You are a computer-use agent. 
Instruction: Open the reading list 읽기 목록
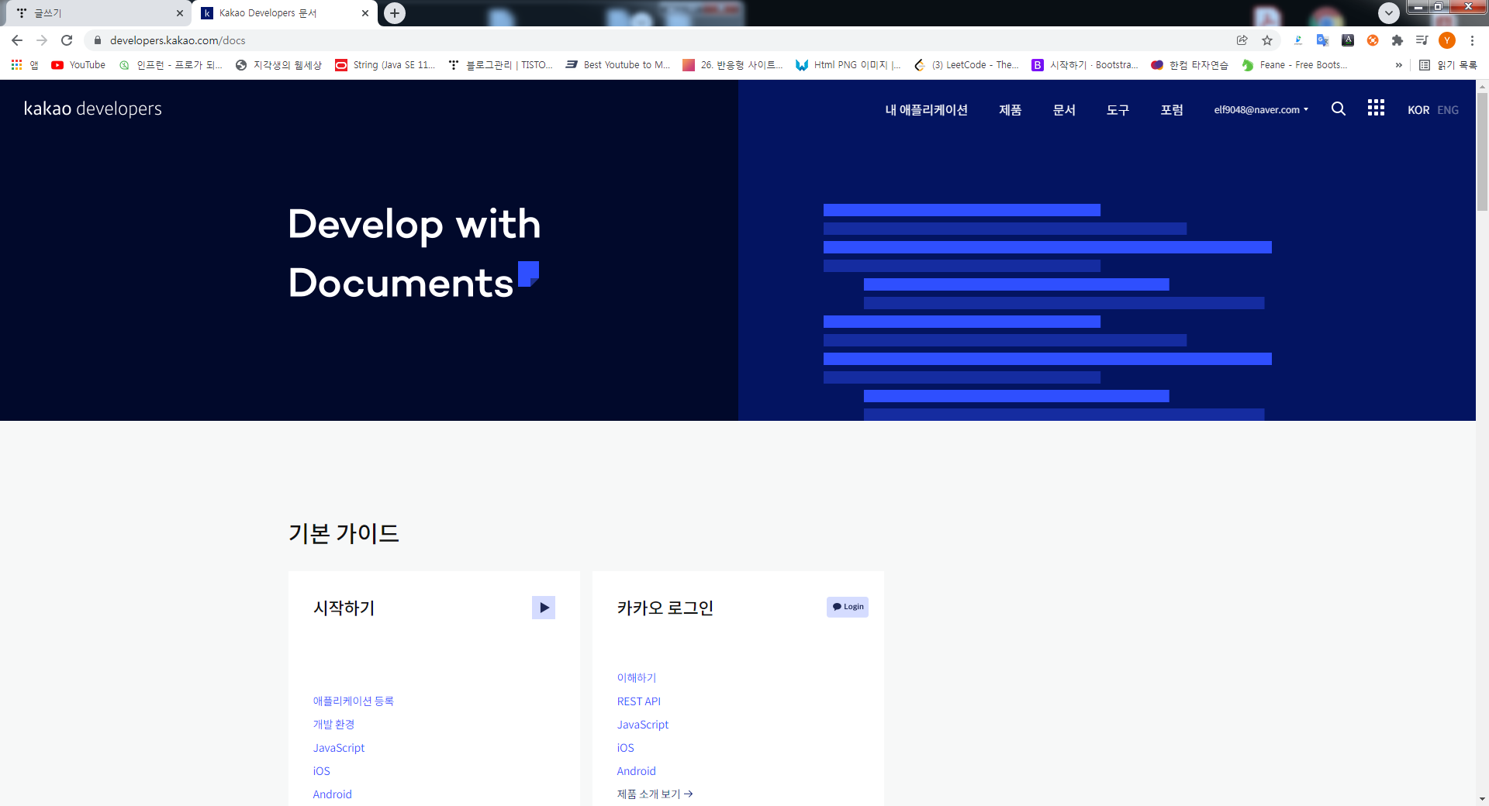1448,65
